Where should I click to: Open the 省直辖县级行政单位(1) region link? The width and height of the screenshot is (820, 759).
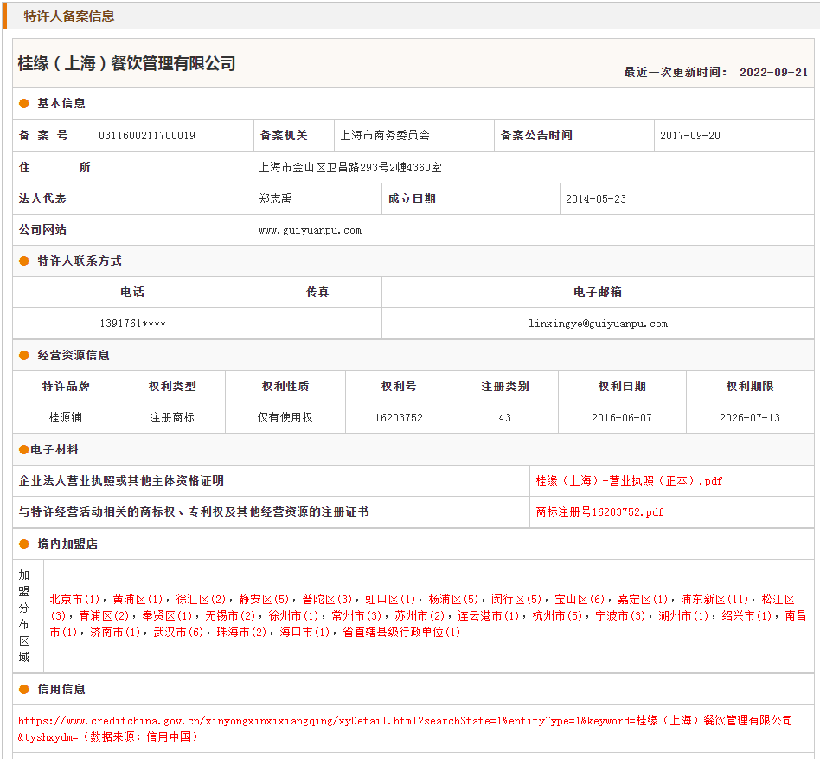(x=402, y=633)
